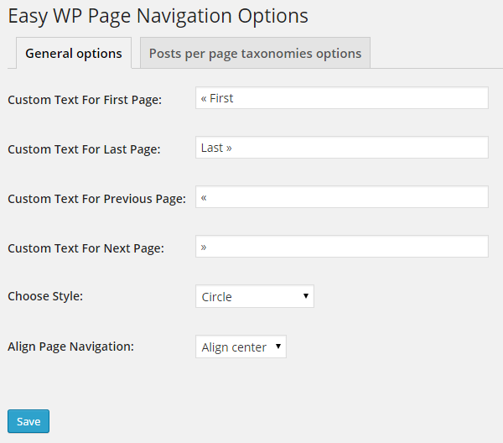Viewport: 503px width, 443px height.
Task: Switch to the General options tab
Action: [74, 54]
